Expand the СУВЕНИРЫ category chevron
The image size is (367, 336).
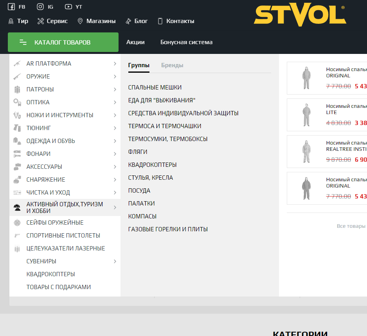point(115,261)
